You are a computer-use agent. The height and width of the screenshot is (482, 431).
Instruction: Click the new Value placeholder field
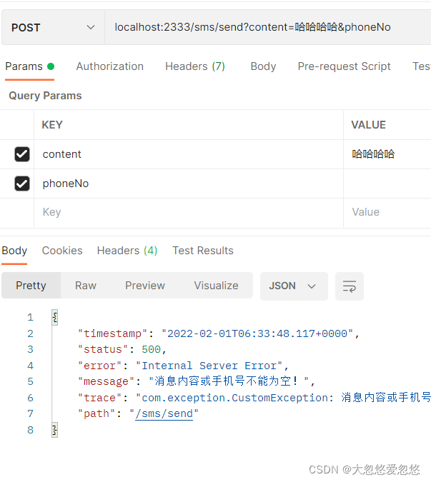pos(387,212)
